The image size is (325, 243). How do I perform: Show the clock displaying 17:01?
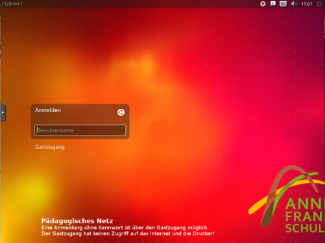click(x=307, y=4)
